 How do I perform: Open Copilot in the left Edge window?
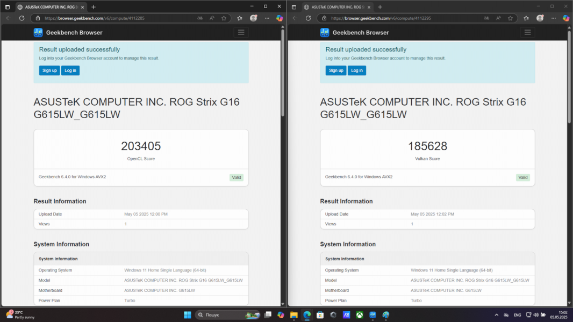click(280, 18)
